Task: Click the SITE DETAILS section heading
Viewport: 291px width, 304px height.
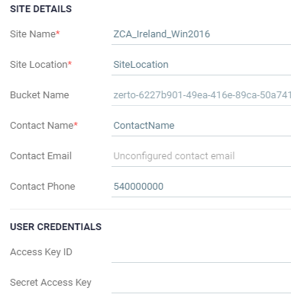Action: pyautogui.click(x=40, y=9)
